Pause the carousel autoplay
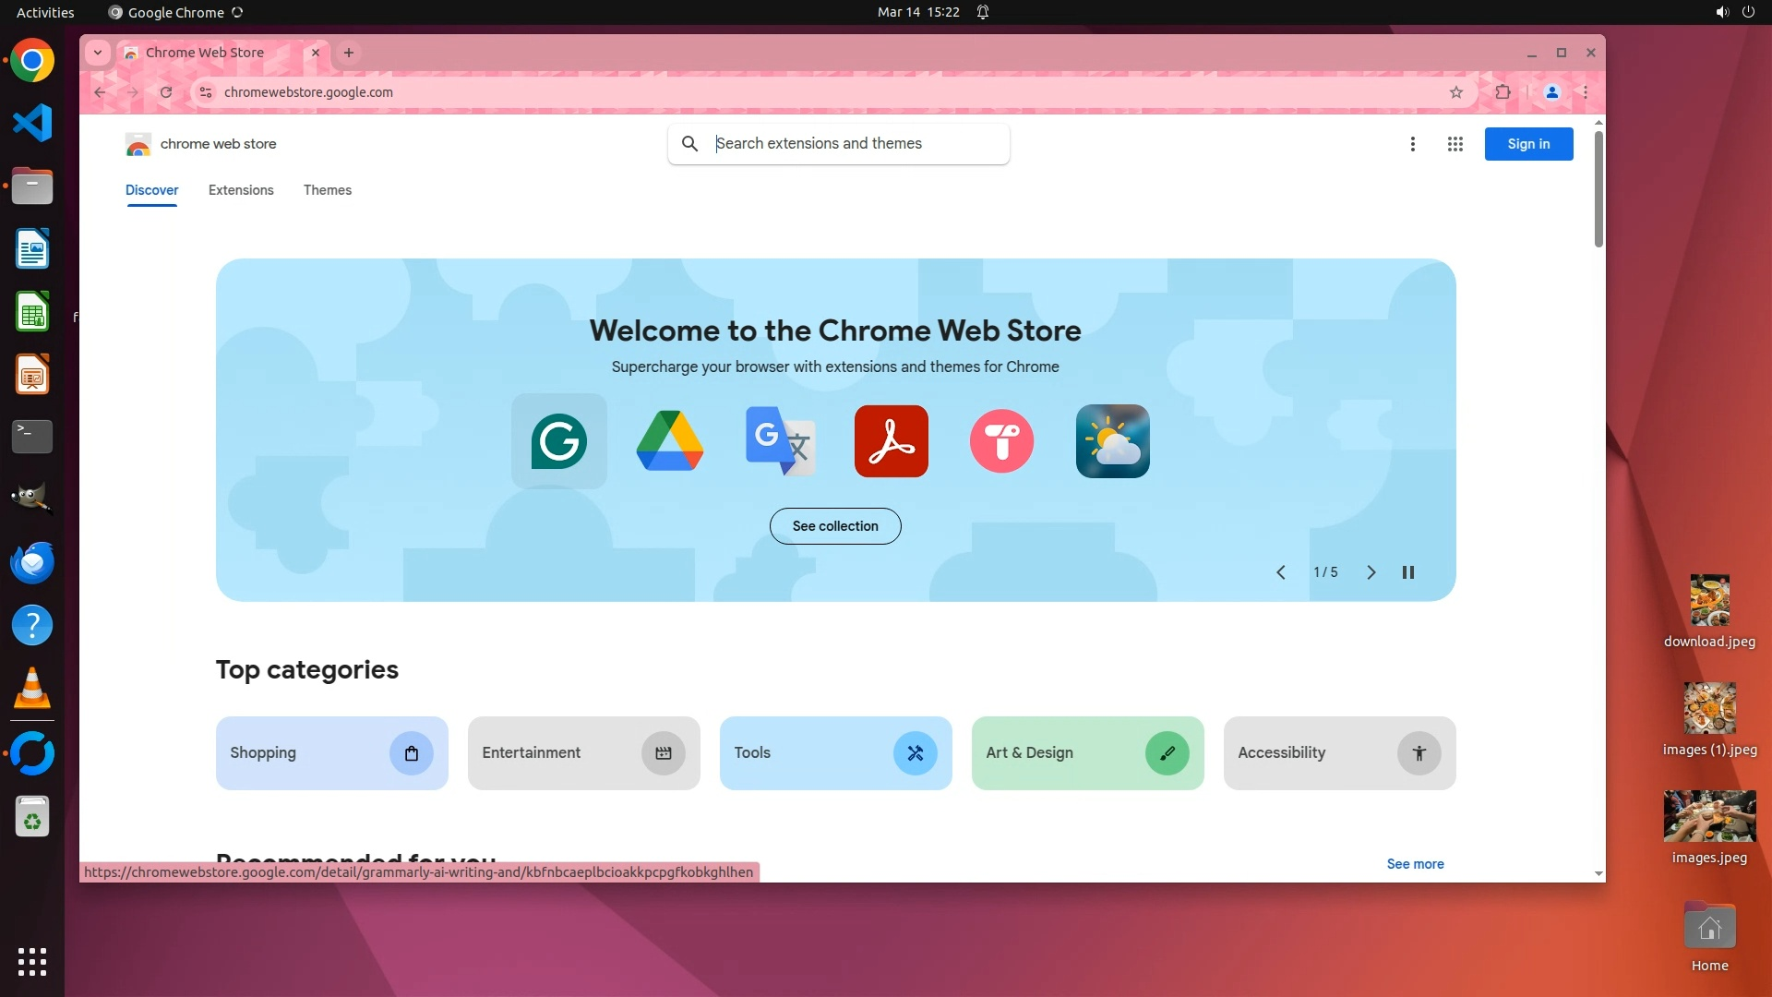 click(1408, 572)
